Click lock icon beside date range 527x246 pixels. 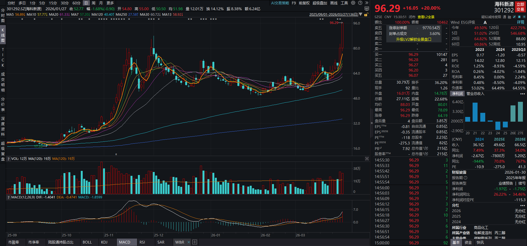[x=366, y=15]
